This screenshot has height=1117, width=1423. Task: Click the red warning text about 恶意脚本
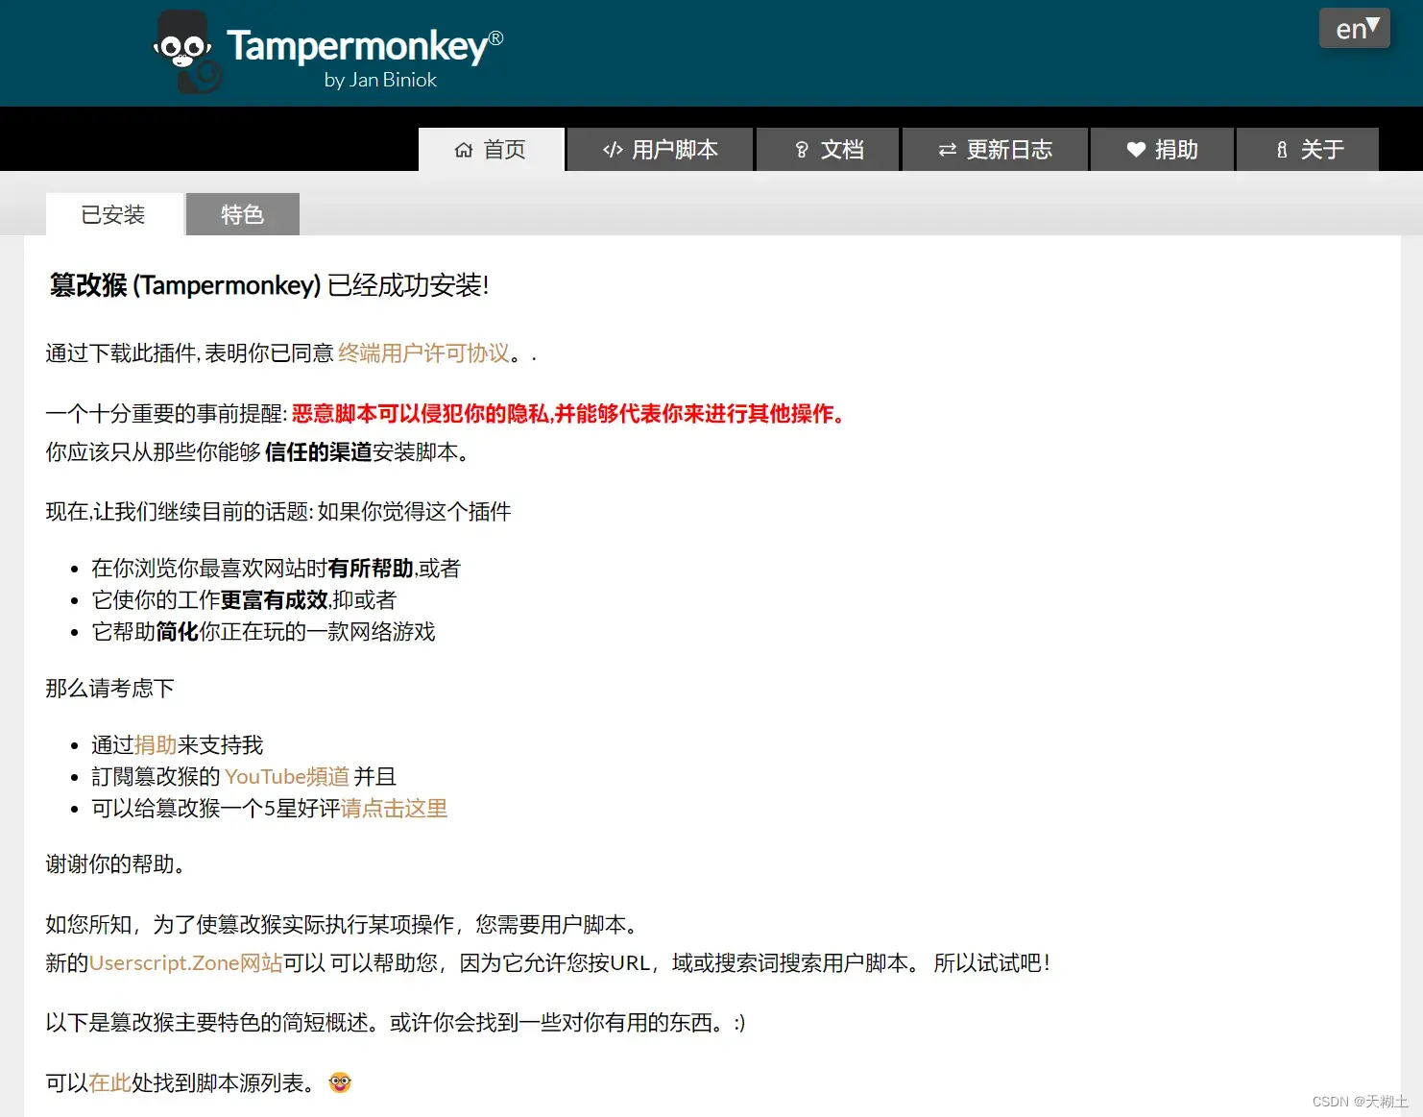tap(568, 414)
